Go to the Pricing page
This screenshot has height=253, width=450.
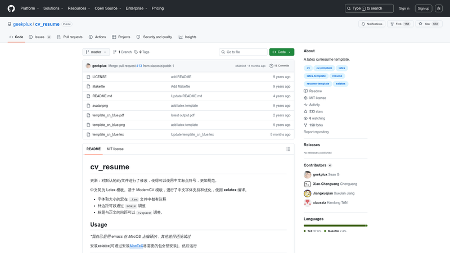158,8
